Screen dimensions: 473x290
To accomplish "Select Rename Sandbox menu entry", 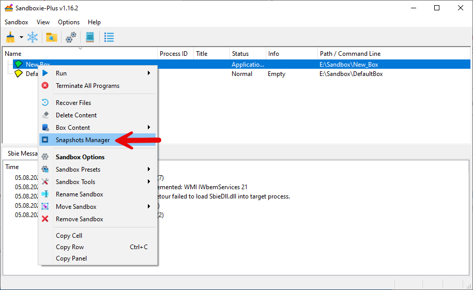I will 97,194.
